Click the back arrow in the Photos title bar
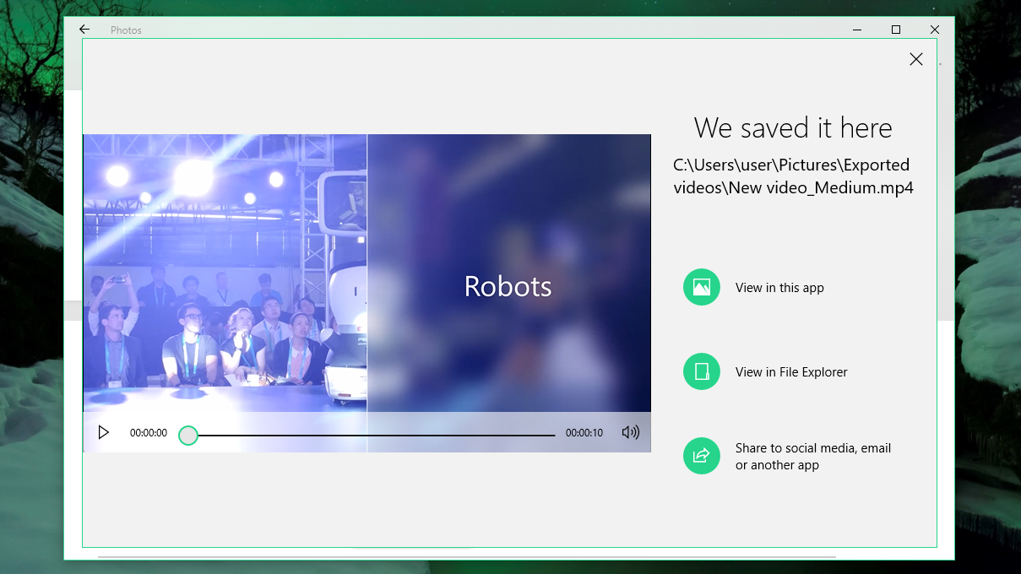The width and height of the screenshot is (1021, 574). click(x=84, y=29)
